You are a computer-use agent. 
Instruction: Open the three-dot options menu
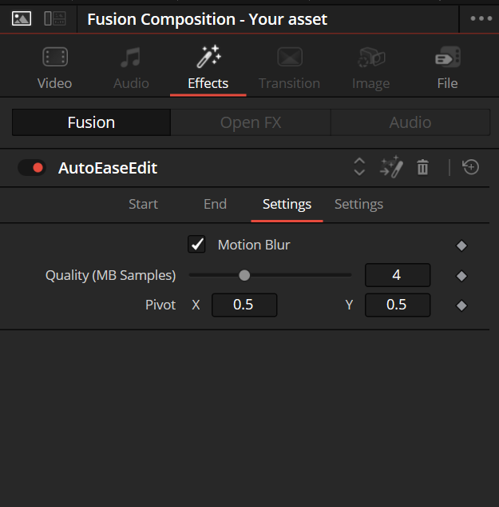tap(481, 18)
